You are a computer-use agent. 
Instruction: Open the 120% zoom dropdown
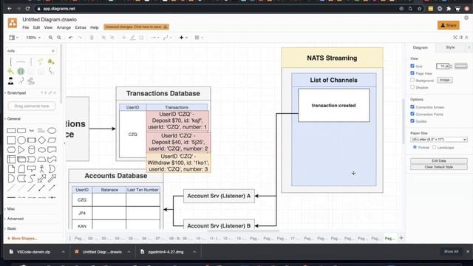point(33,38)
